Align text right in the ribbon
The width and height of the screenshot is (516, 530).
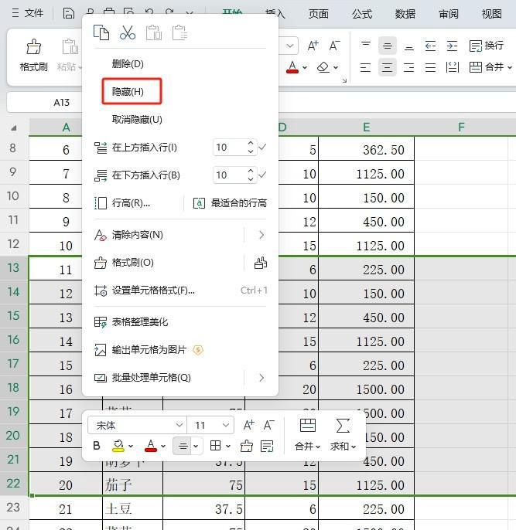408,67
